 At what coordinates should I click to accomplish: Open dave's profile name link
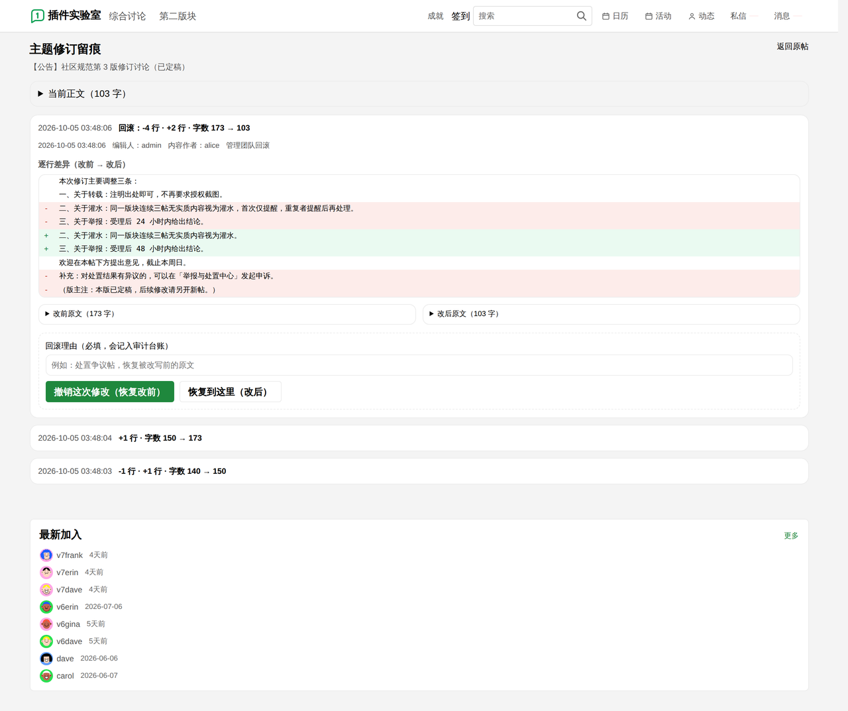[65, 659]
